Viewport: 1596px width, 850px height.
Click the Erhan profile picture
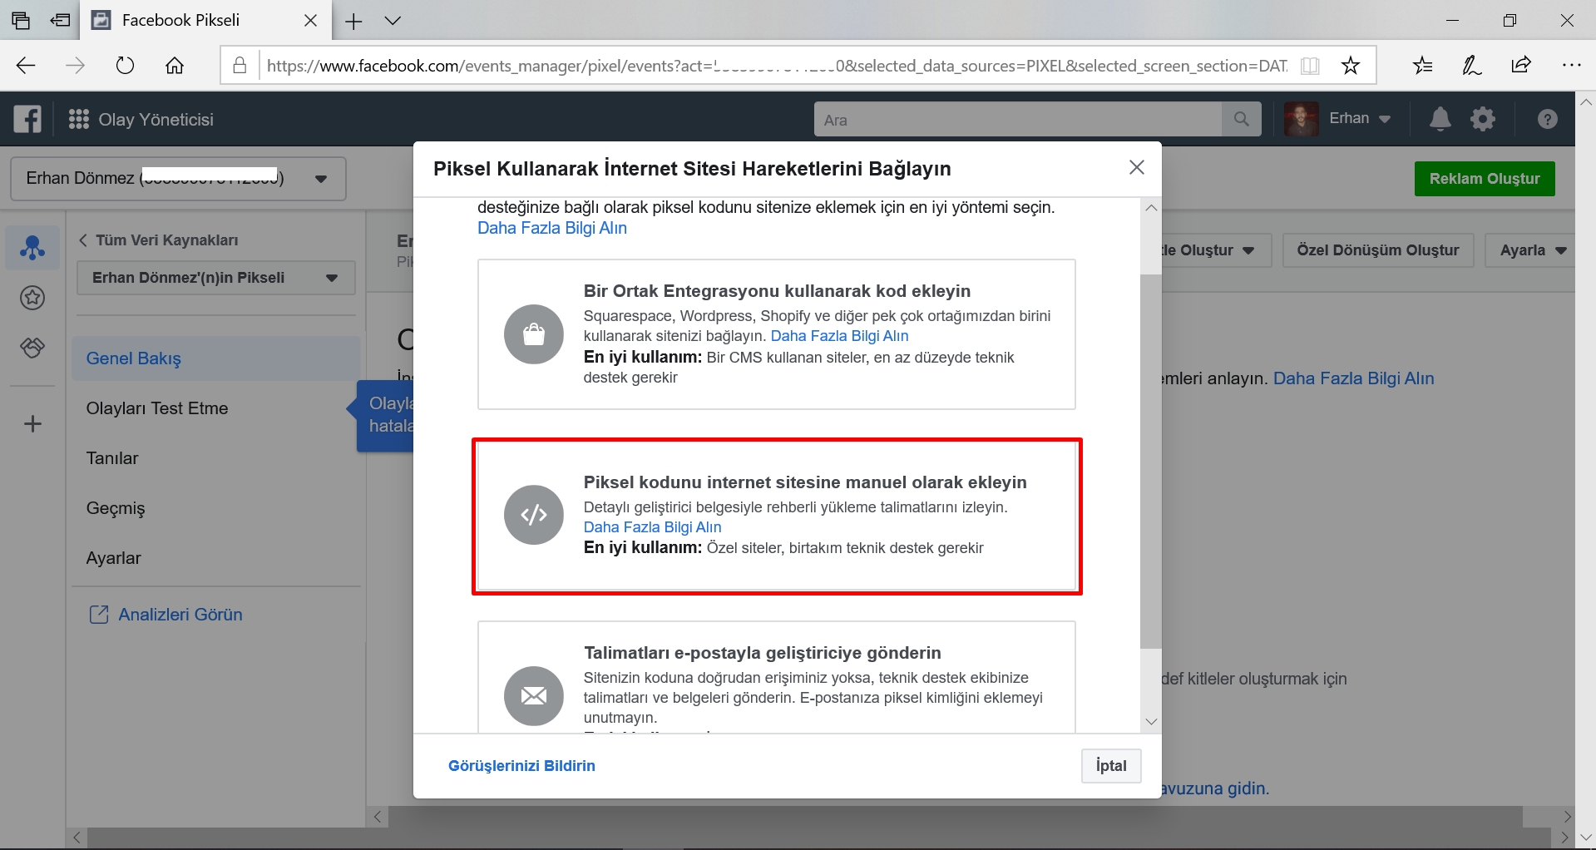[1302, 119]
